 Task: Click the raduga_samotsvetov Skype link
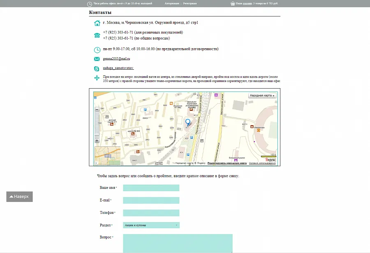click(x=118, y=68)
